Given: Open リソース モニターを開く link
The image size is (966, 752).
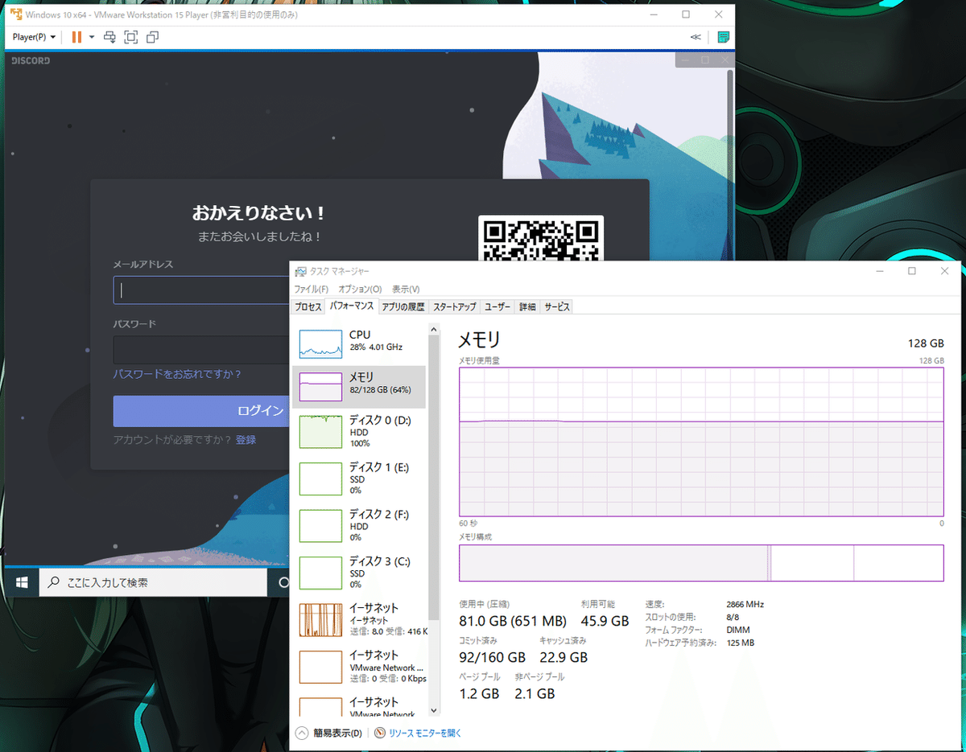Looking at the screenshot, I should [425, 733].
